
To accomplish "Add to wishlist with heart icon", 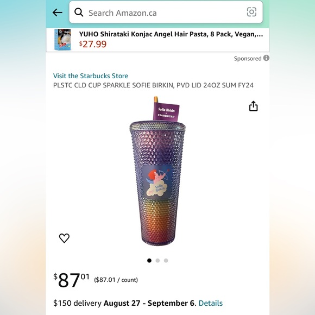I will [64, 238].
